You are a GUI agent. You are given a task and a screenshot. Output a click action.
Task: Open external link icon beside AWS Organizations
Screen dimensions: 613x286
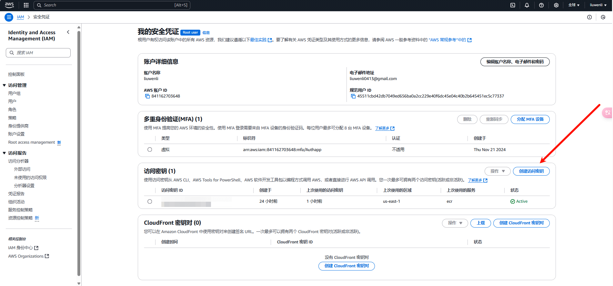click(x=47, y=256)
